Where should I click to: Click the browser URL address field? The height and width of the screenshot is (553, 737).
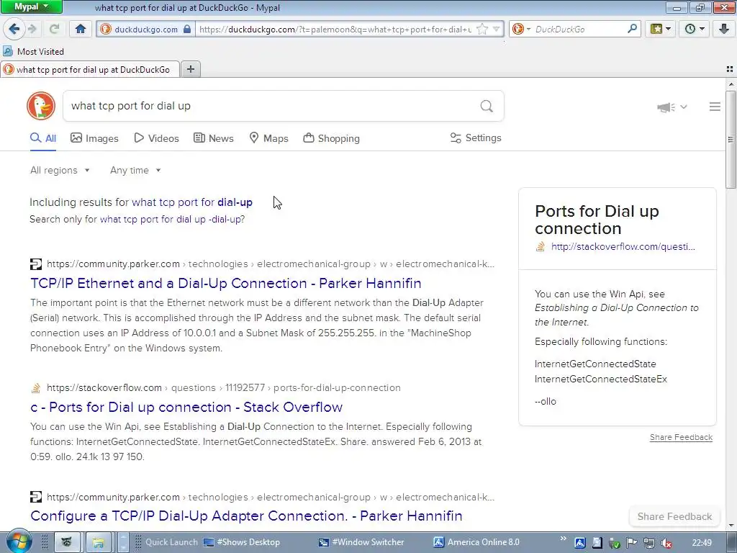pyautogui.click(x=335, y=29)
